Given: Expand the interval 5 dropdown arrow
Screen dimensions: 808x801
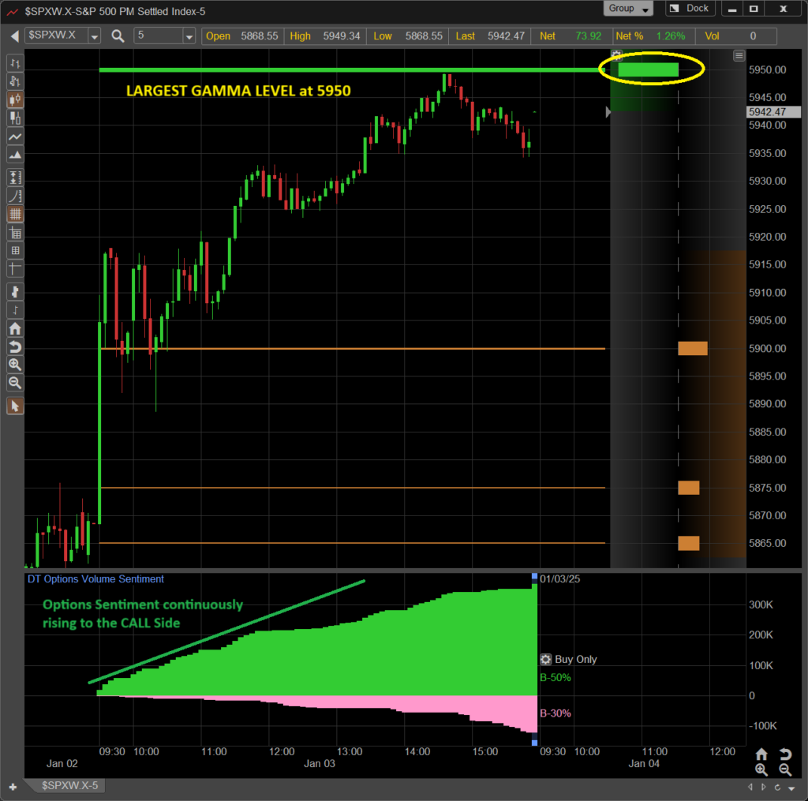Looking at the screenshot, I should pyautogui.click(x=189, y=36).
